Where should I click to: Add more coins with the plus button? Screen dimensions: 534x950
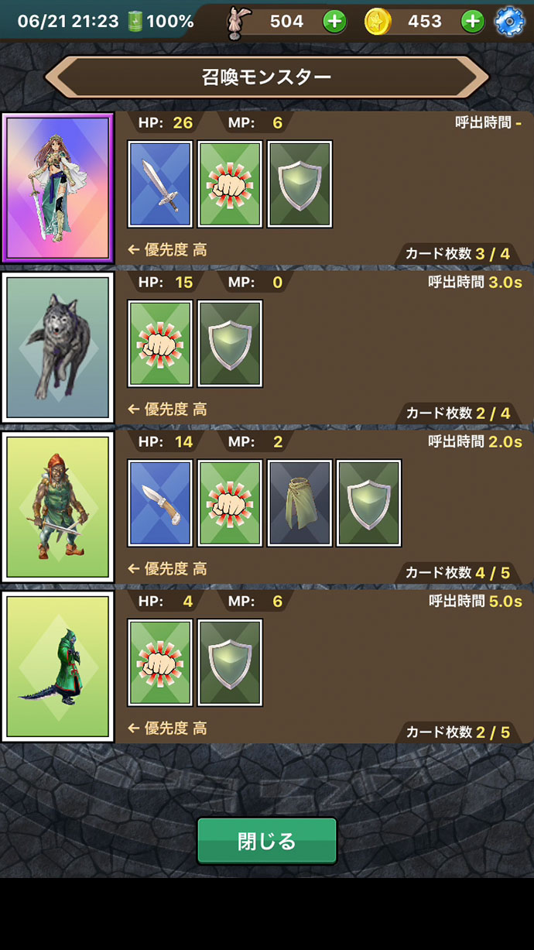(x=472, y=22)
